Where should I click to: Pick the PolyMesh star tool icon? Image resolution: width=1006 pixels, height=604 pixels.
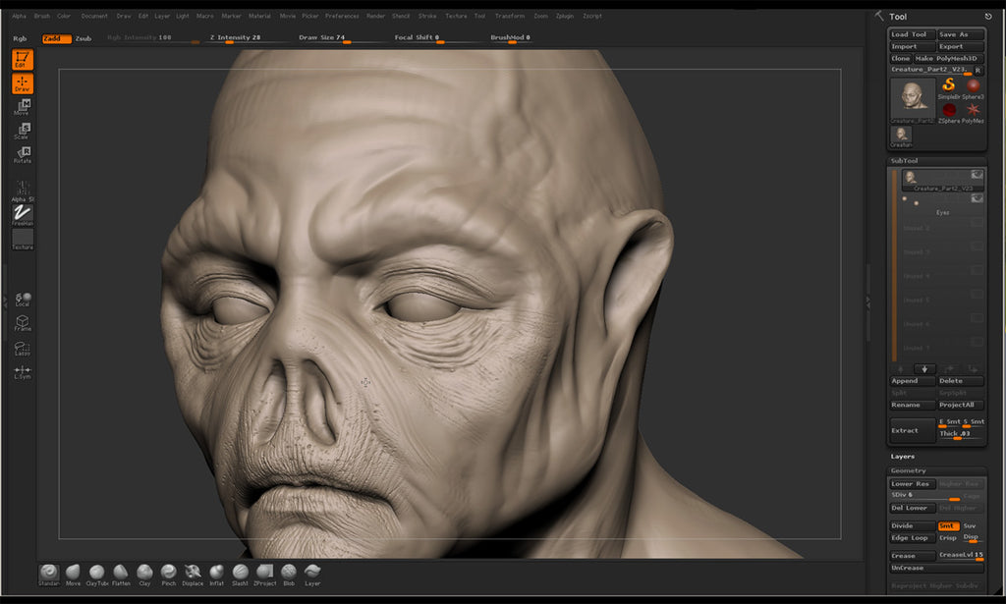pyautogui.click(x=973, y=110)
